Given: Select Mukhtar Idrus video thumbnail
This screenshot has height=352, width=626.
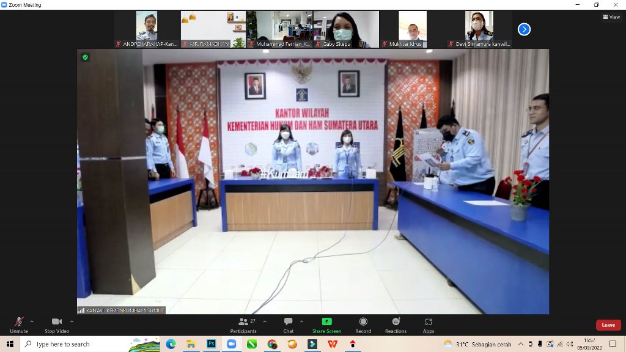Looking at the screenshot, I should pyautogui.click(x=413, y=29).
